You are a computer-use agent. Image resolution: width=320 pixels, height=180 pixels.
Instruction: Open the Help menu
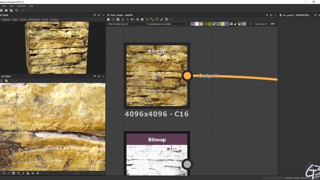[x=31, y=6]
